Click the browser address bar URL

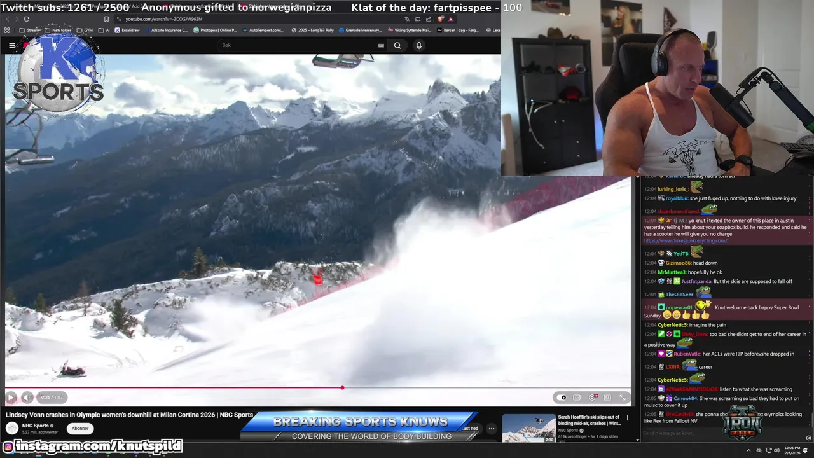pos(164,19)
